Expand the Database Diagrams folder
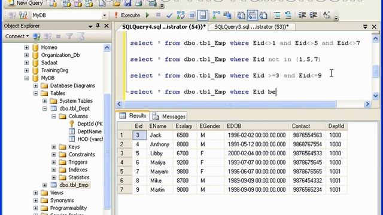The width and height of the screenshot is (383, 215). click(x=36, y=85)
